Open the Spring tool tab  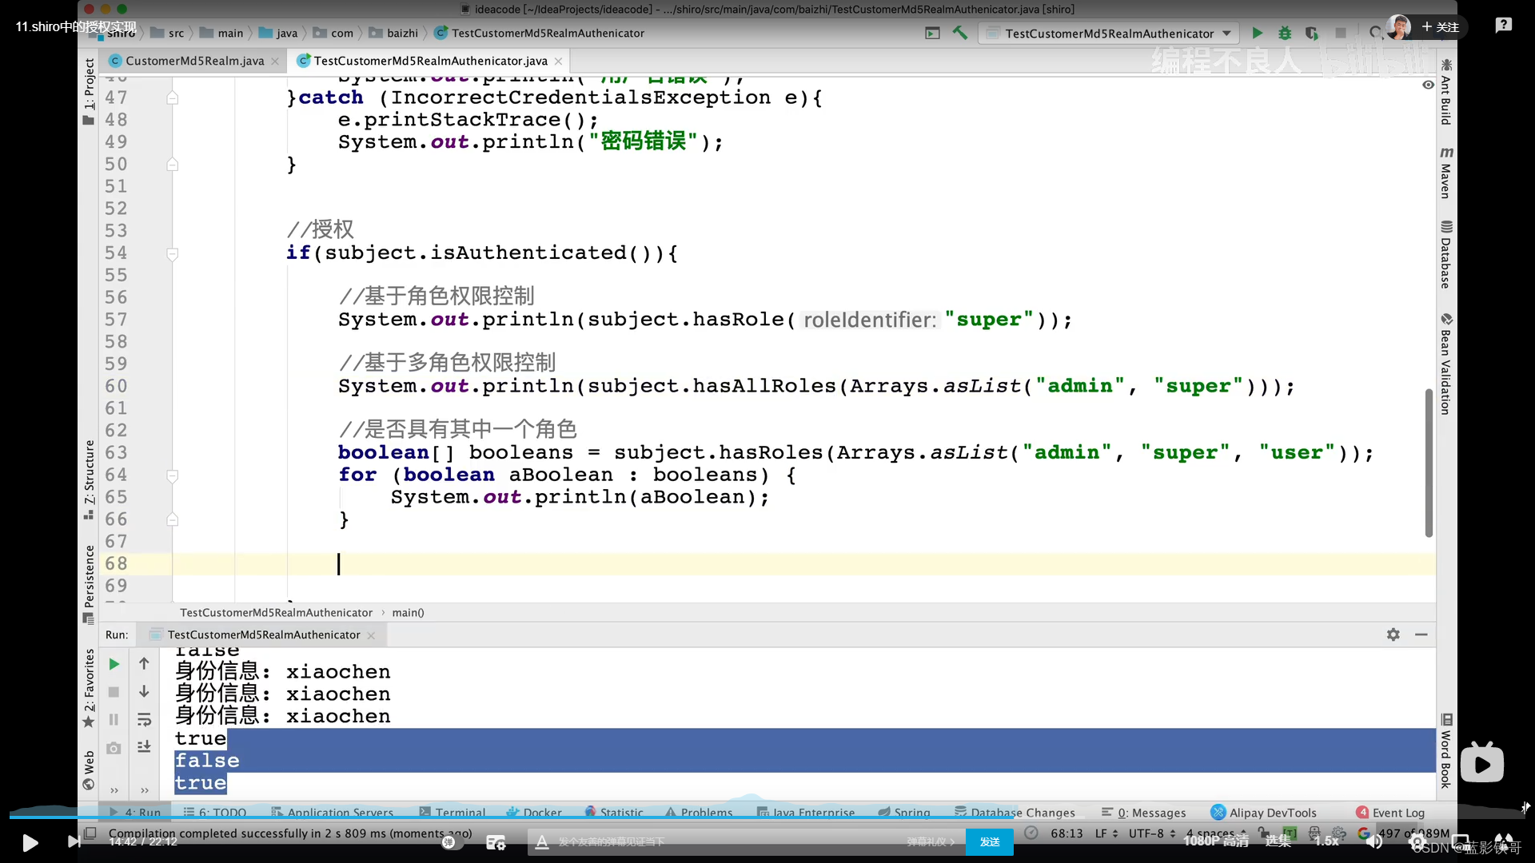(x=904, y=813)
